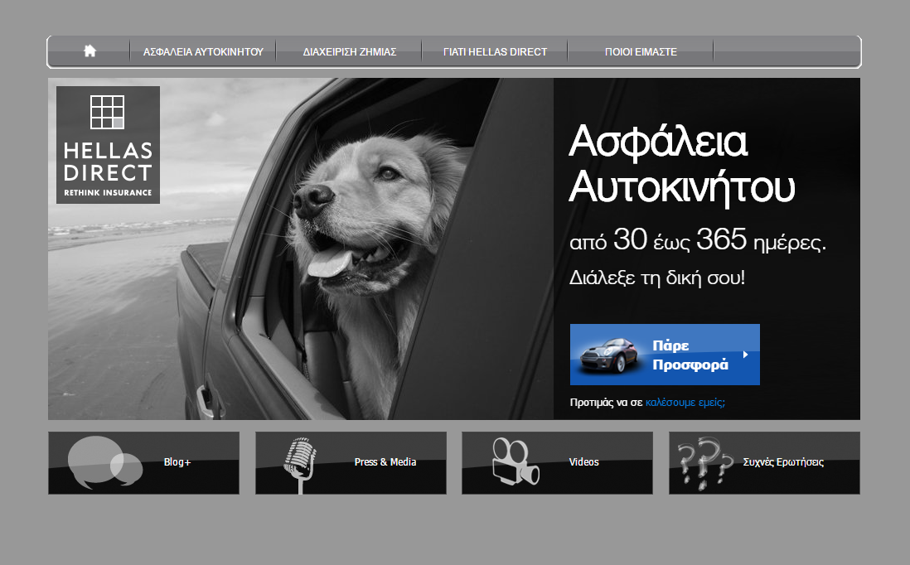Visit the Press & Media section

(385, 462)
